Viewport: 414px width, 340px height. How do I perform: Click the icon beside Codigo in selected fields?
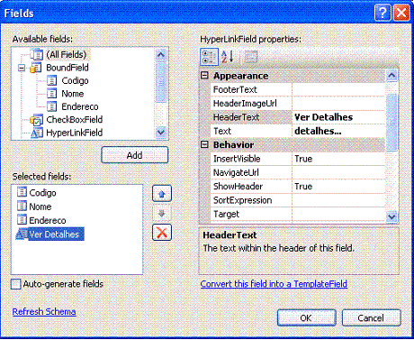22,192
